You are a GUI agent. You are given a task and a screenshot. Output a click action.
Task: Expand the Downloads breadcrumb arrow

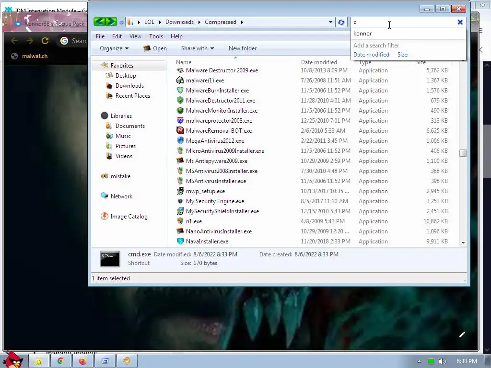(199, 22)
